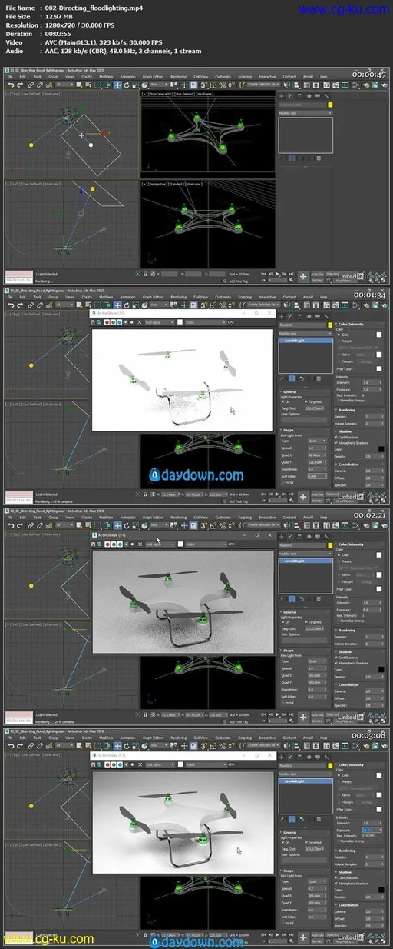This screenshot has width=393, height=949.
Task: Toggle Targeted checkbox in 00:01:34 frame
Action: pyautogui.click(x=306, y=401)
